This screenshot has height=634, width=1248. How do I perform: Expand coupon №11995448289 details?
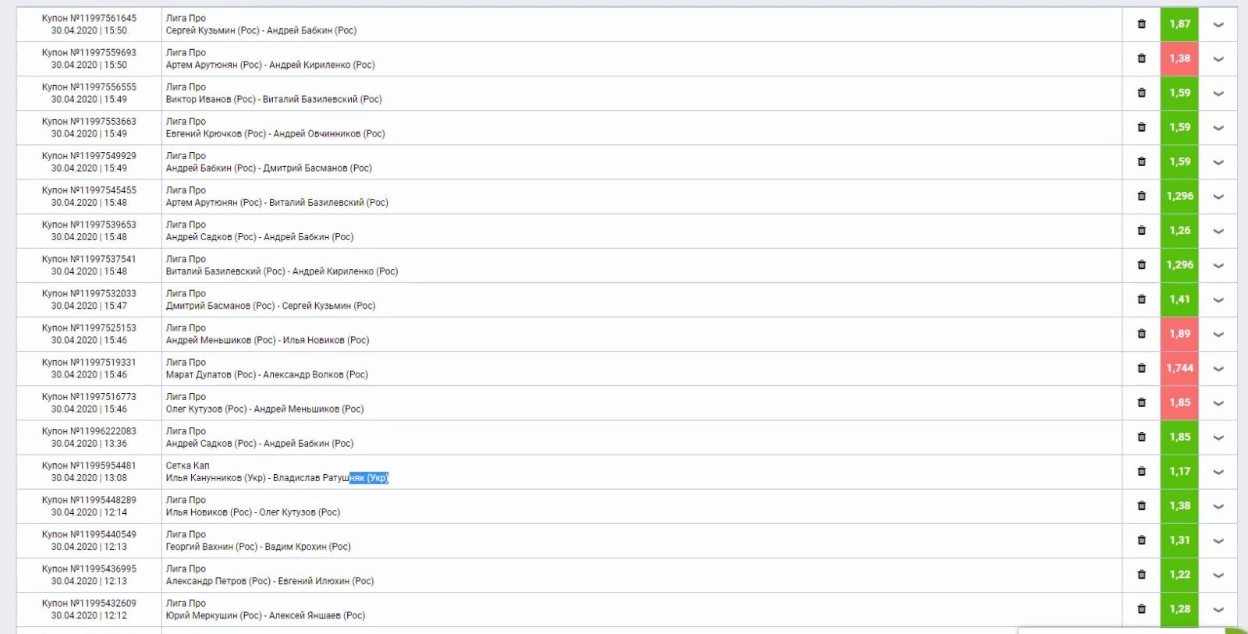coord(1218,506)
